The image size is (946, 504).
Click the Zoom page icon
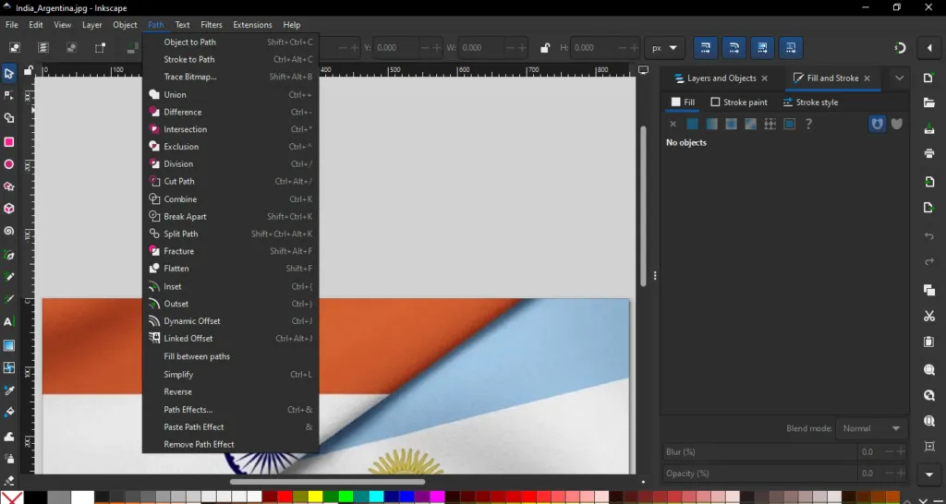click(x=929, y=420)
